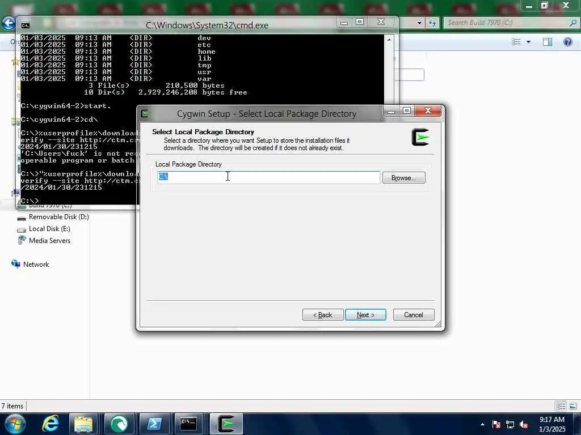The image size is (581, 435).
Task: Click the taskbar clock 9:17 AM
Action: (552, 420)
